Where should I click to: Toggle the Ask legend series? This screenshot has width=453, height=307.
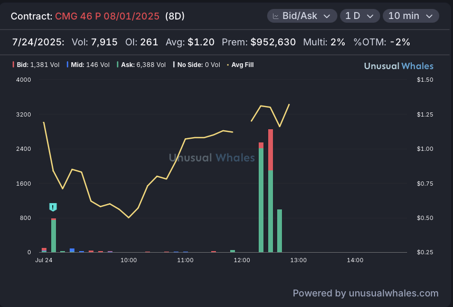[x=141, y=65]
